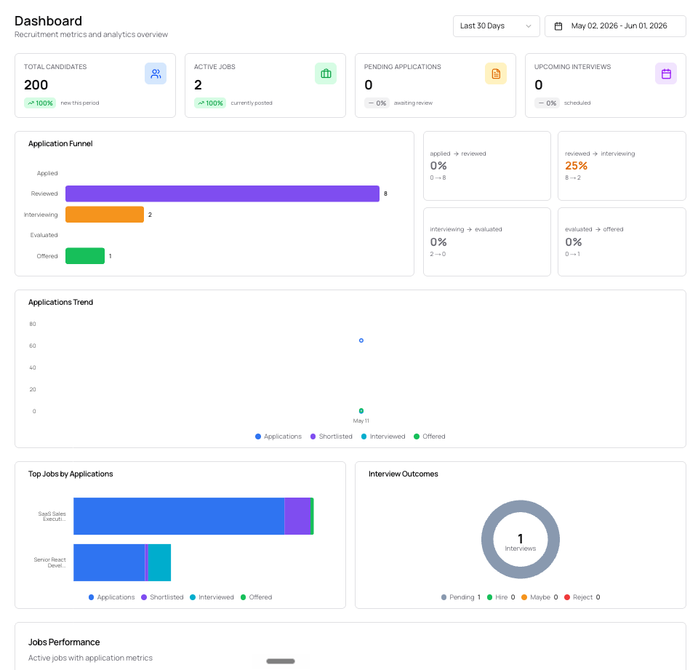The height and width of the screenshot is (670, 690).
Task: Click the horizontal scrollbar thumb at bottom
Action: tap(281, 661)
